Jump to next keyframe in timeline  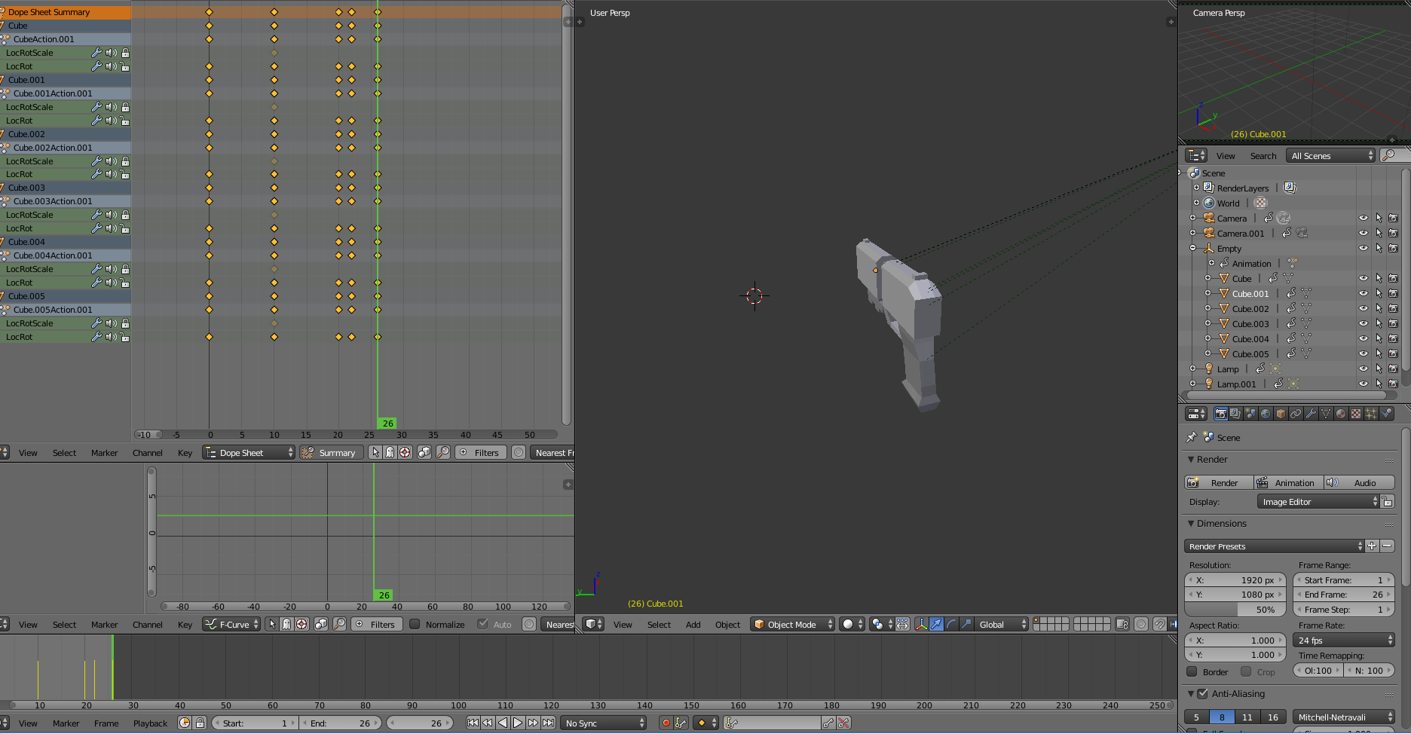tap(533, 723)
